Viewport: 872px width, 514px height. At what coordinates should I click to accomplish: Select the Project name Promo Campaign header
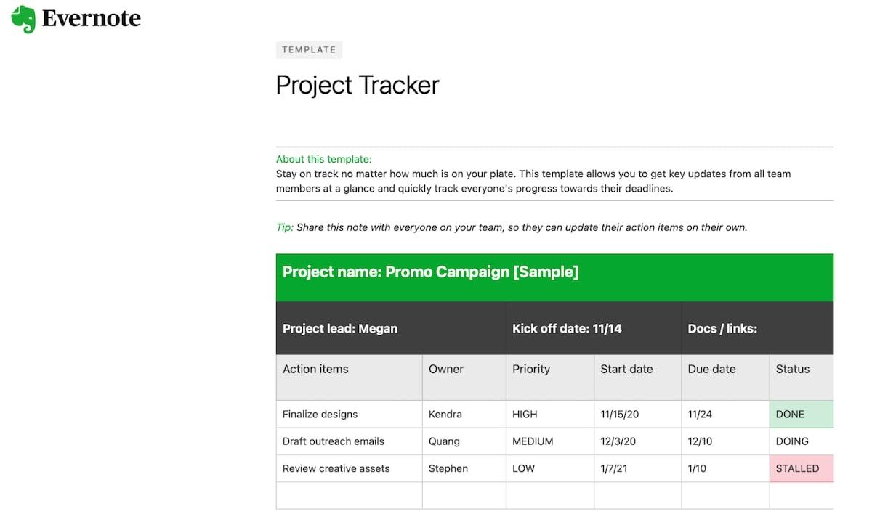click(x=430, y=272)
